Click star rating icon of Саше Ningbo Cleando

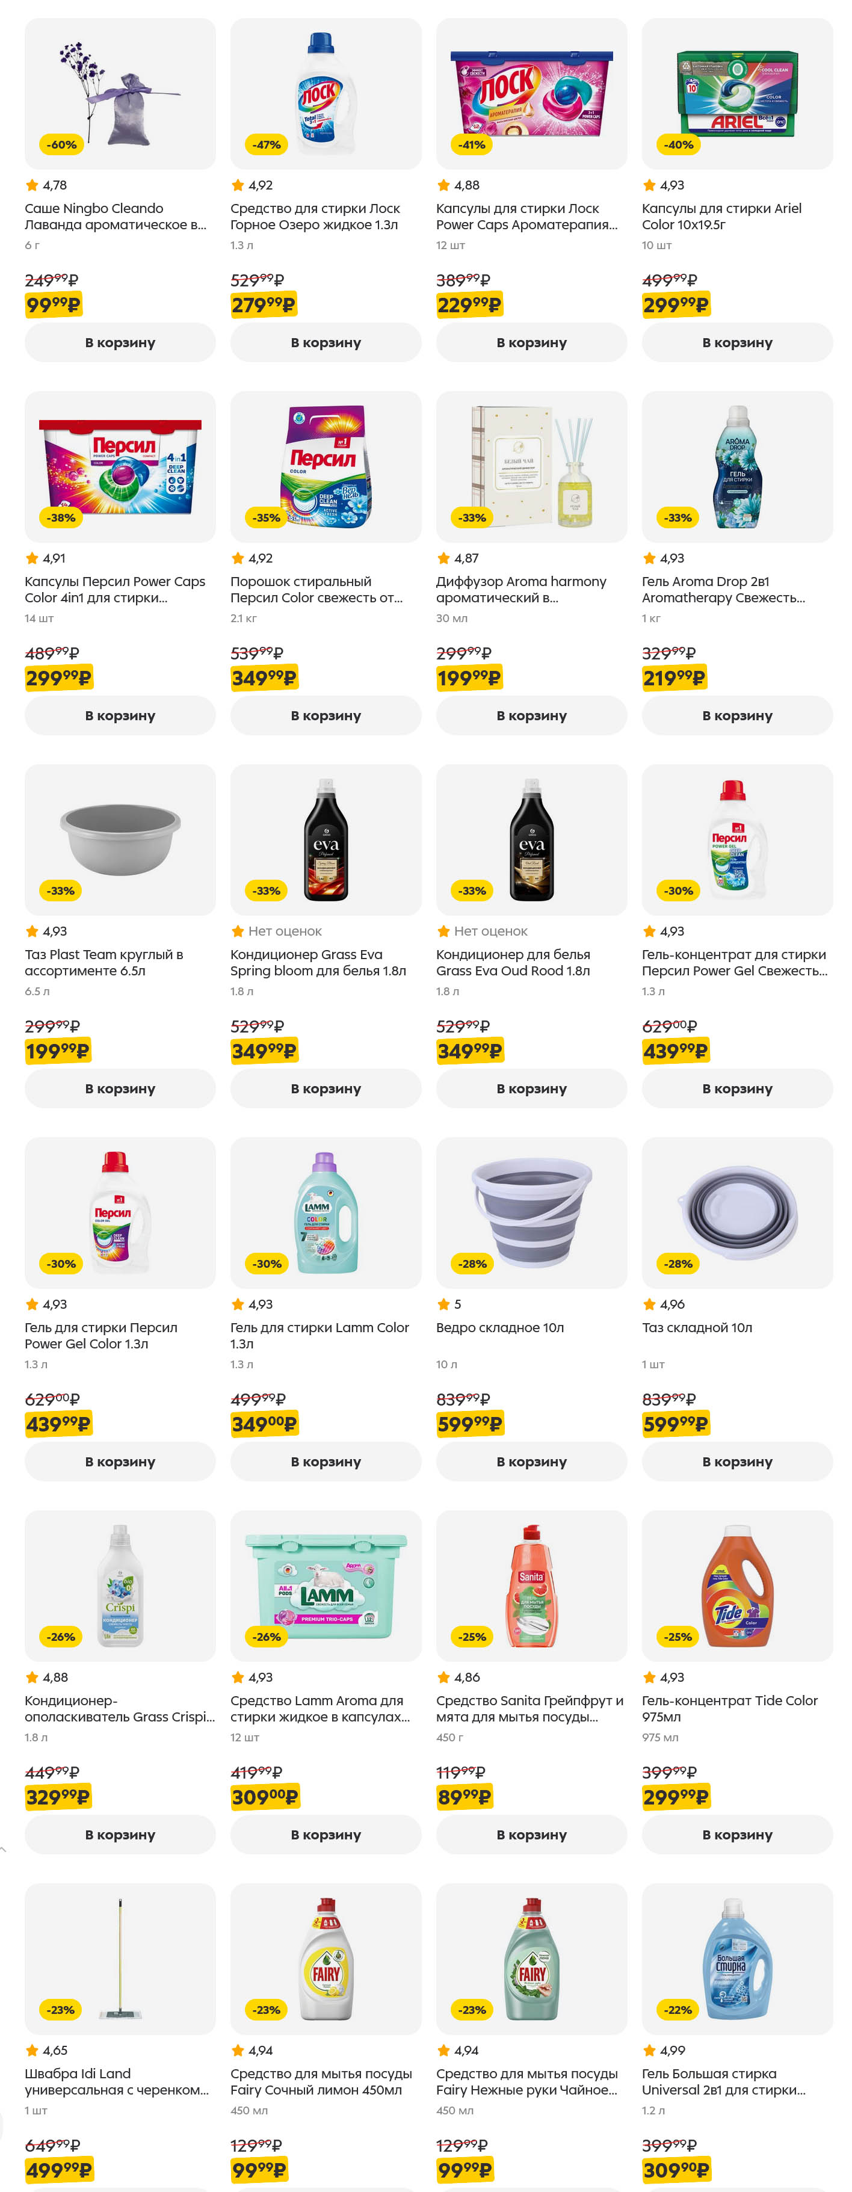point(32,185)
